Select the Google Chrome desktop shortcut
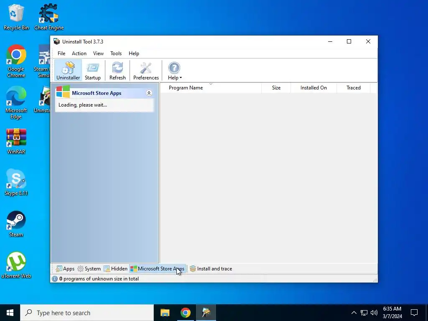This screenshot has height=321, width=428. tap(16, 61)
